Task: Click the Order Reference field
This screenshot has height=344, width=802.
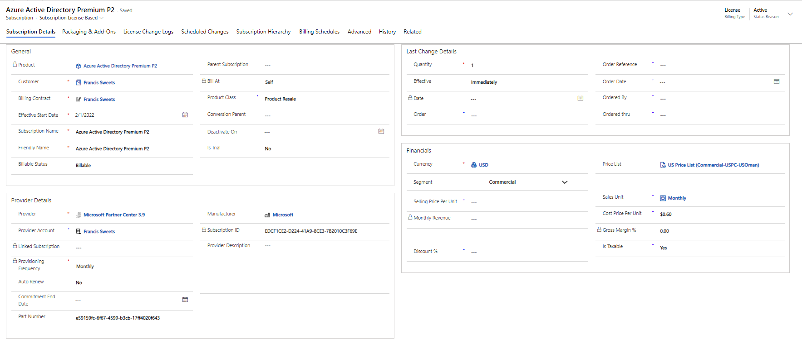Action: pos(721,66)
